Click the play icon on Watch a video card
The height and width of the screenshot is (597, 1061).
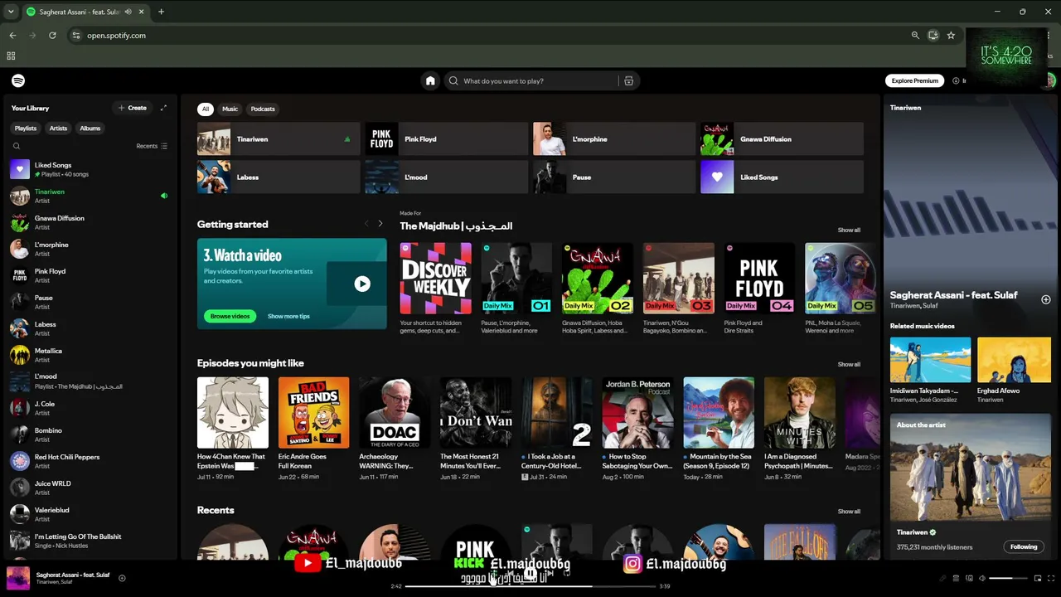[362, 284]
